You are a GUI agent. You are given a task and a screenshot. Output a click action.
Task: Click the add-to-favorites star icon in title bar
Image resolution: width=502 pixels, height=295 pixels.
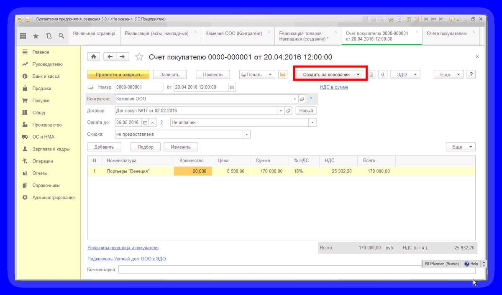coord(391,19)
